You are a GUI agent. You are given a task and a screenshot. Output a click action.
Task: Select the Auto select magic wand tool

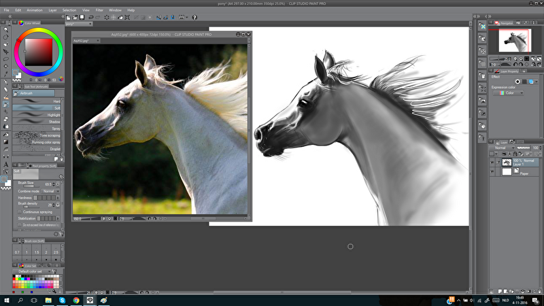(x=5, y=66)
